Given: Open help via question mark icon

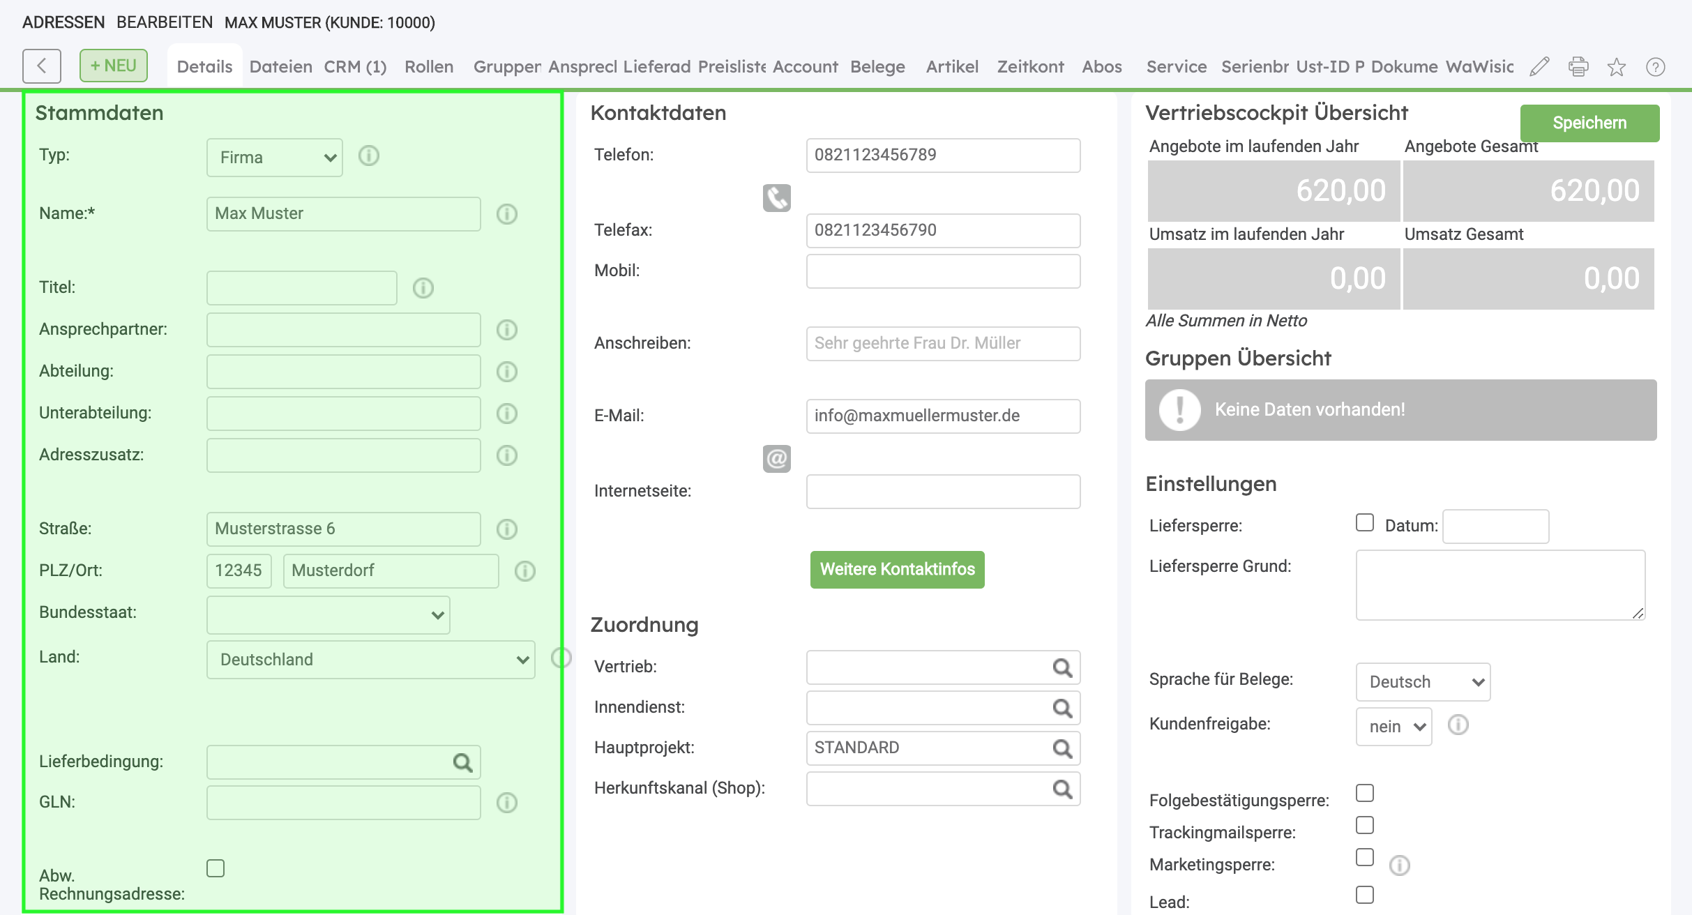Looking at the screenshot, I should (x=1655, y=67).
